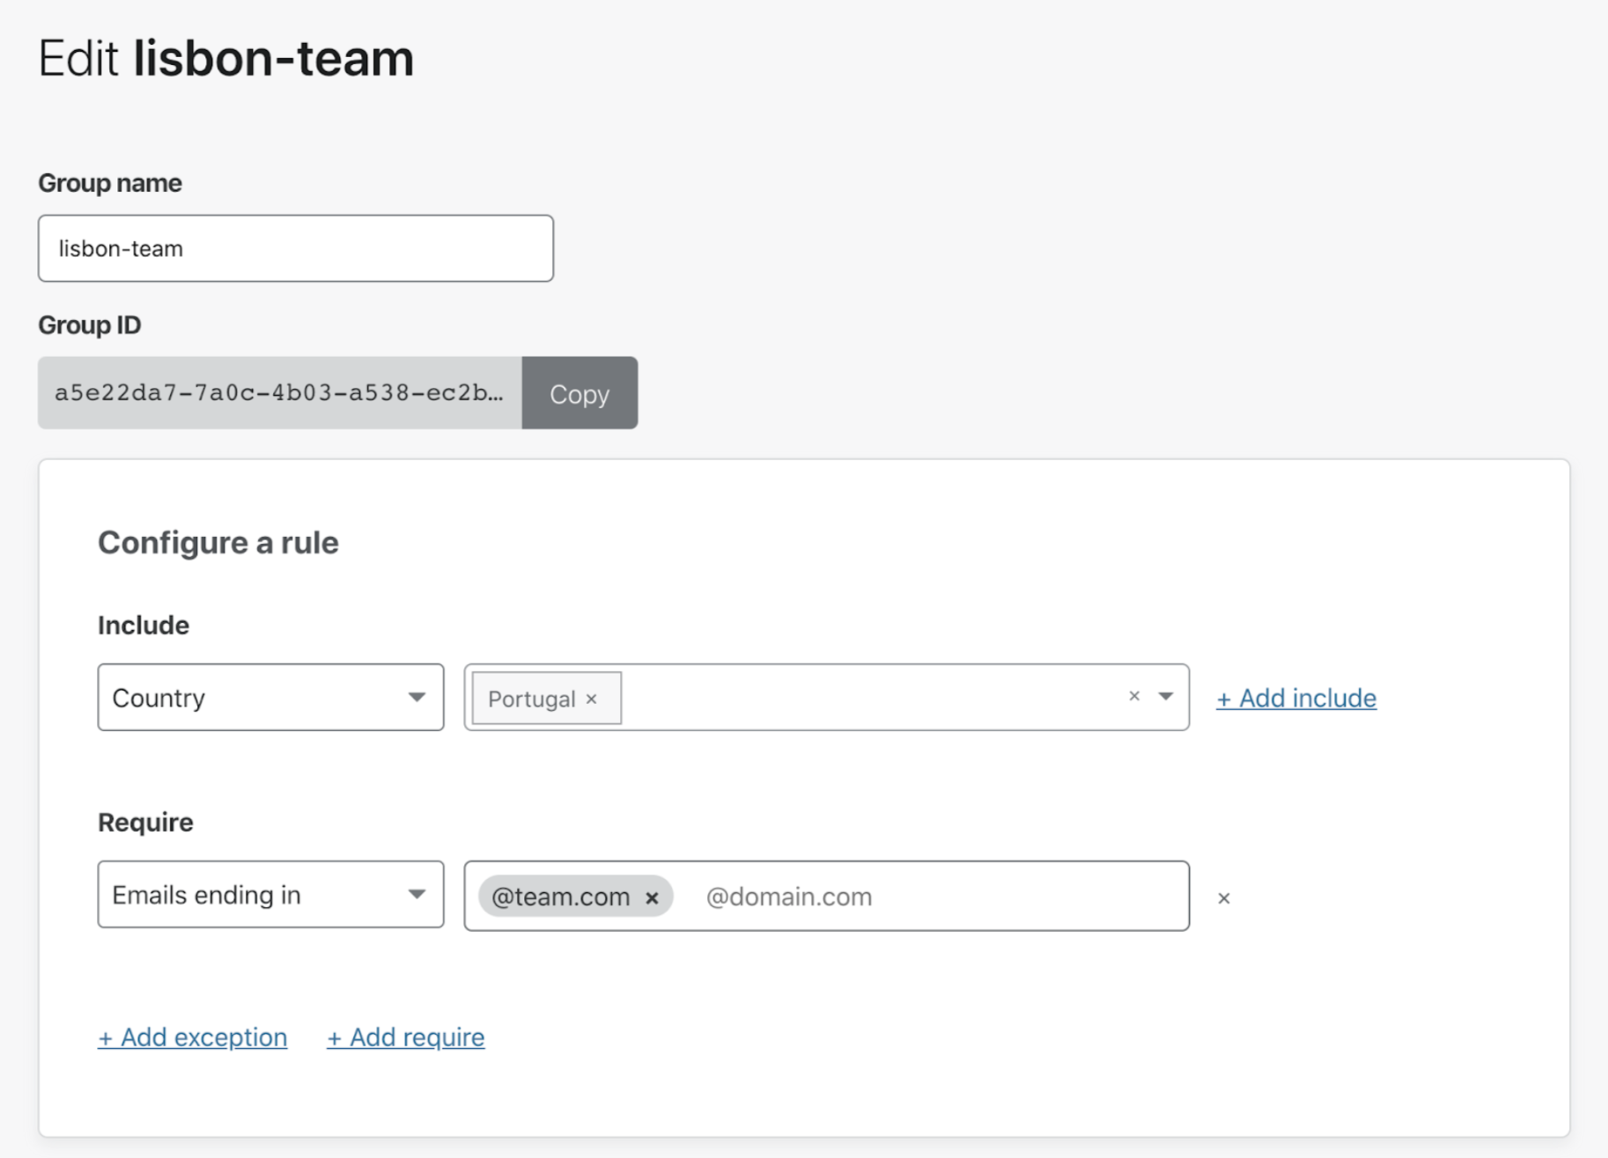Select the Group ID text box
Image resolution: width=1608 pixels, height=1158 pixels.
tap(279, 393)
